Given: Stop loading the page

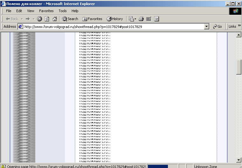Looking at the screenshot, I should 39,19.
